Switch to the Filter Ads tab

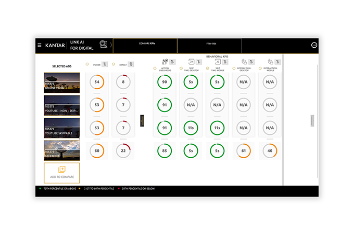pos(211,45)
